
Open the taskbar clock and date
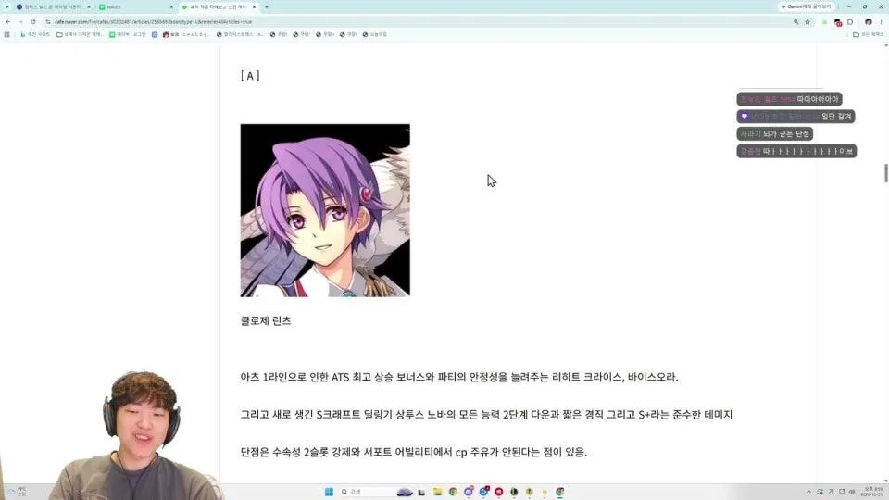pyautogui.click(x=873, y=492)
